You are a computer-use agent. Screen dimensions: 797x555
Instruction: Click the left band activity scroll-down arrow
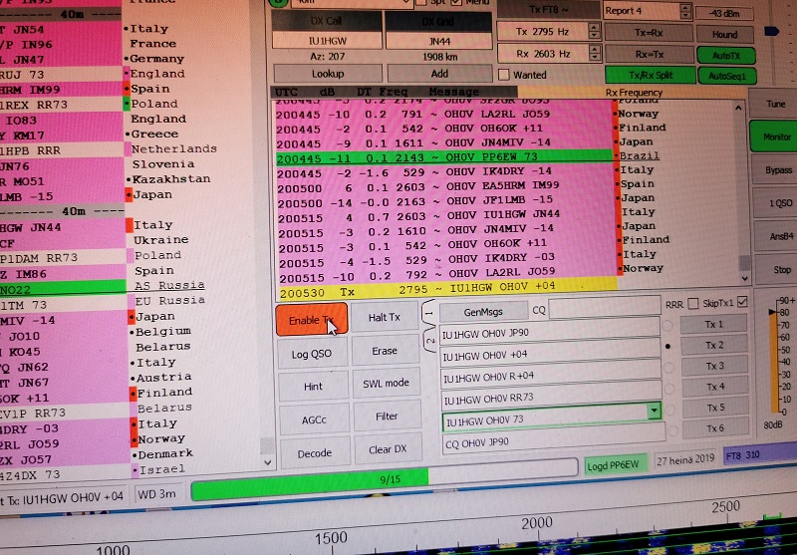pos(267,462)
